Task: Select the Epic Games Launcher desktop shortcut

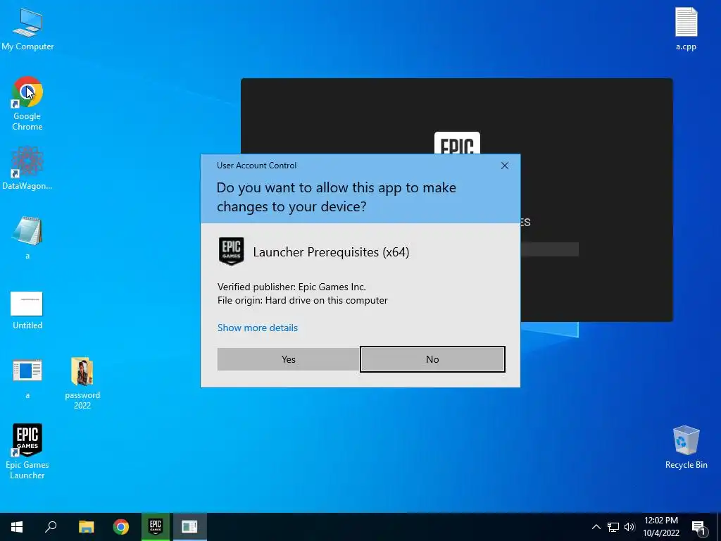Action: pyautogui.click(x=27, y=452)
